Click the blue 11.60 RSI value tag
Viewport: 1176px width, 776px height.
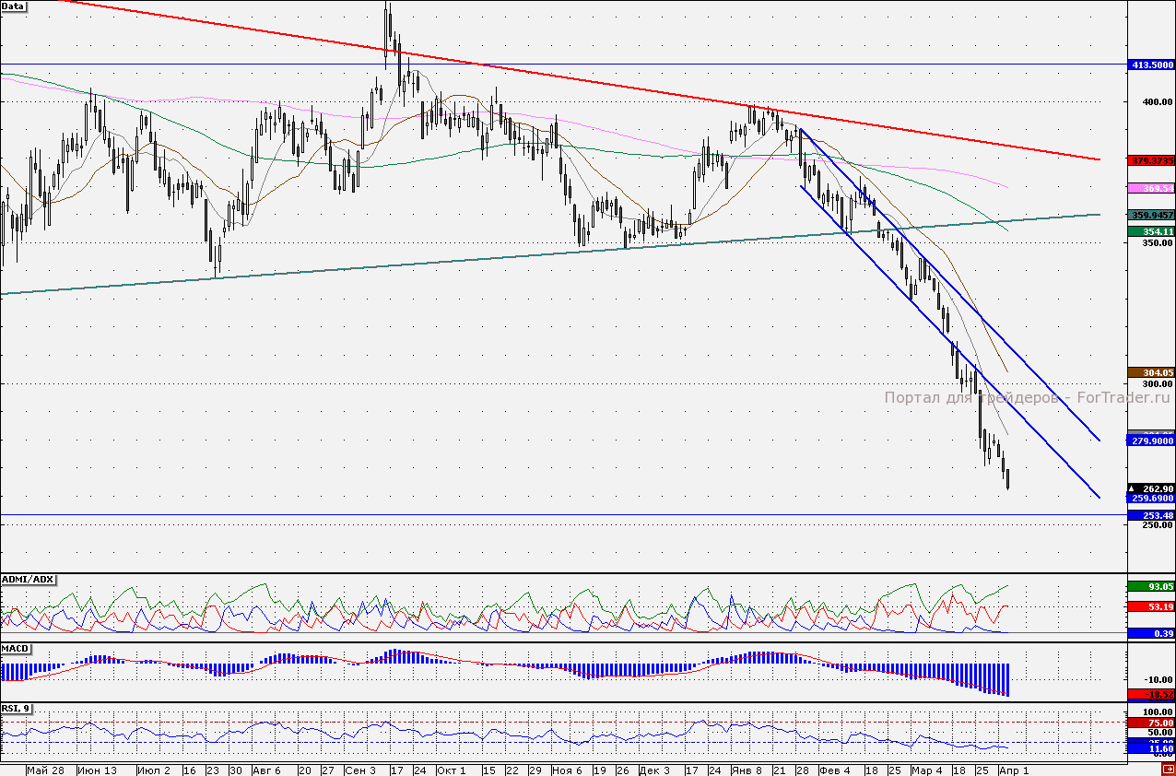pos(1151,750)
